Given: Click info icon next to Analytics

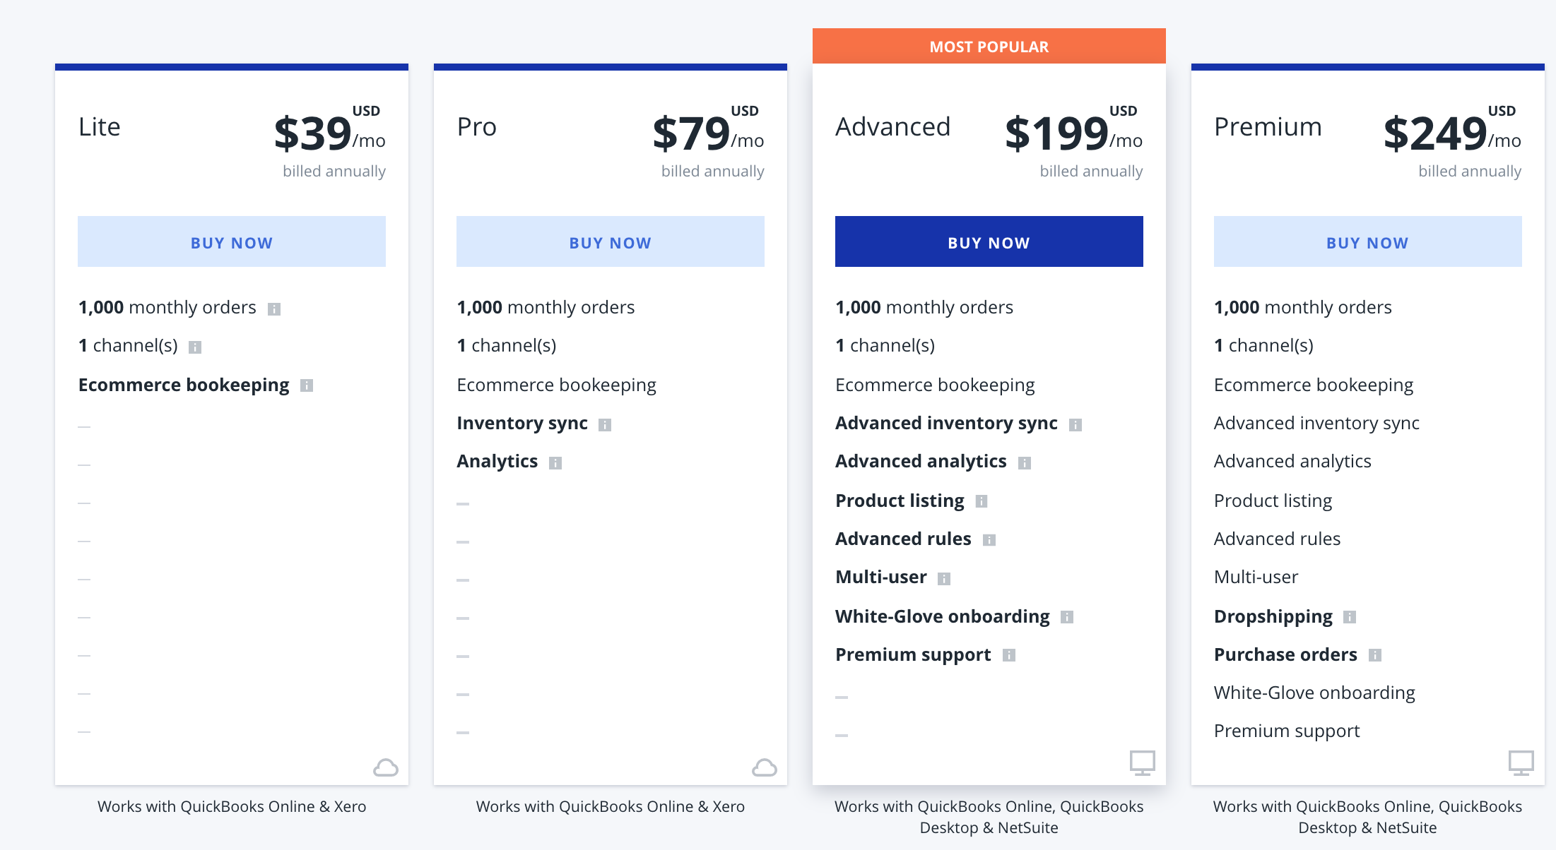Looking at the screenshot, I should tap(555, 463).
